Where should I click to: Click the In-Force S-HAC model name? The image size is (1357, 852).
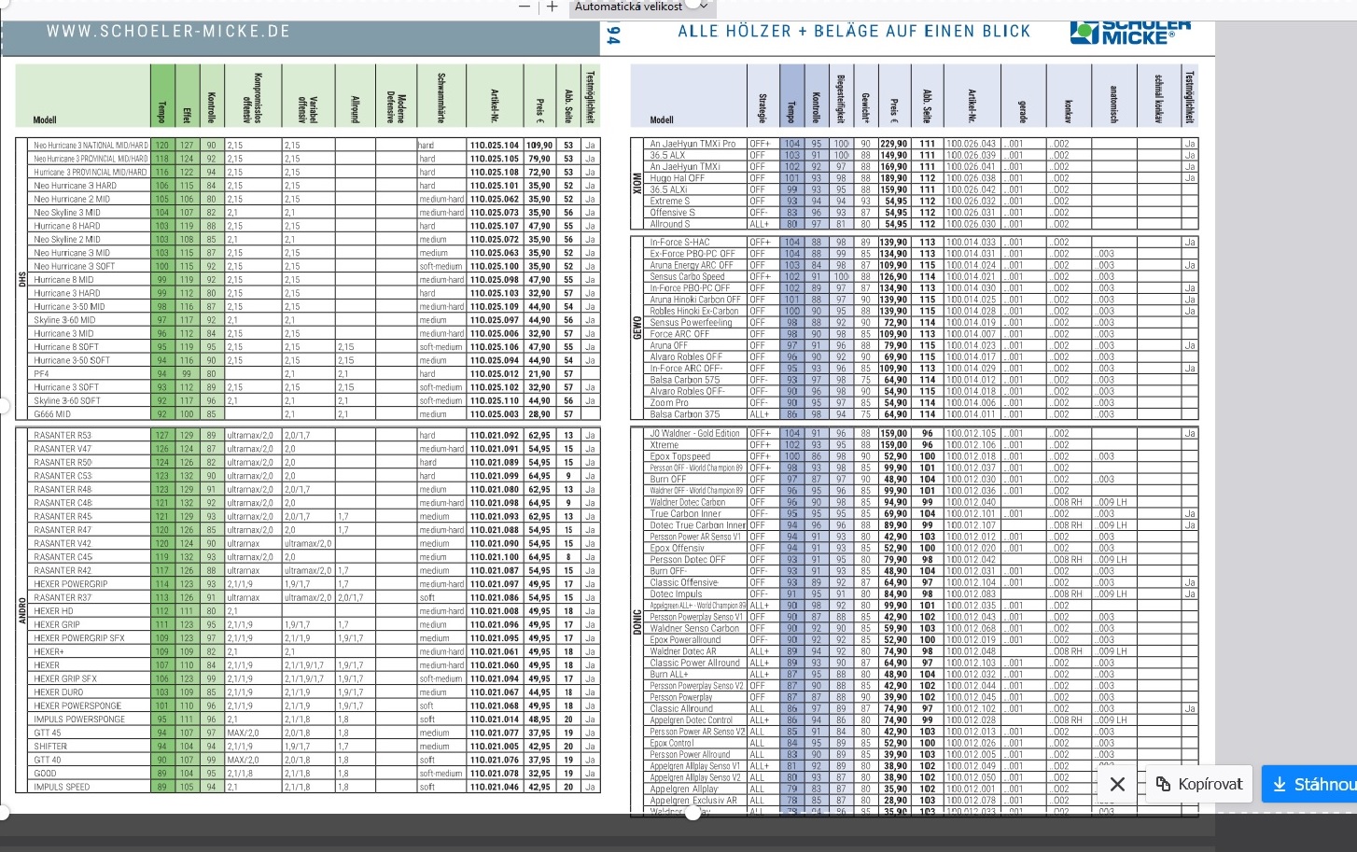click(680, 242)
